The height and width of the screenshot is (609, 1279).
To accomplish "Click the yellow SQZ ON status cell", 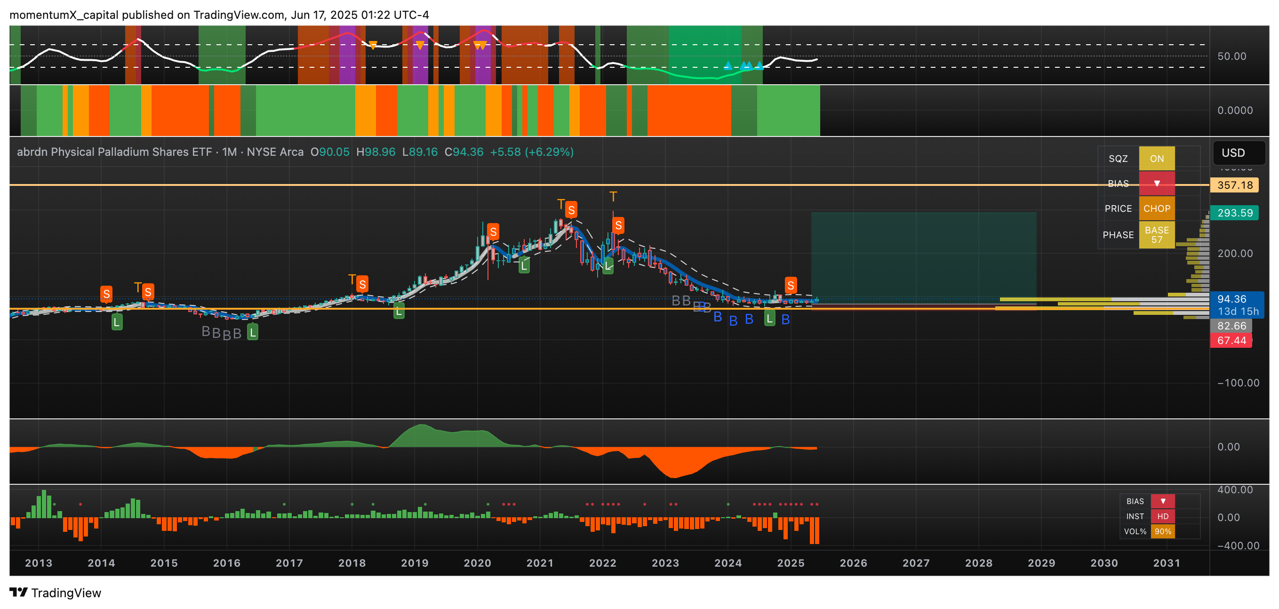I will (1156, 159).
